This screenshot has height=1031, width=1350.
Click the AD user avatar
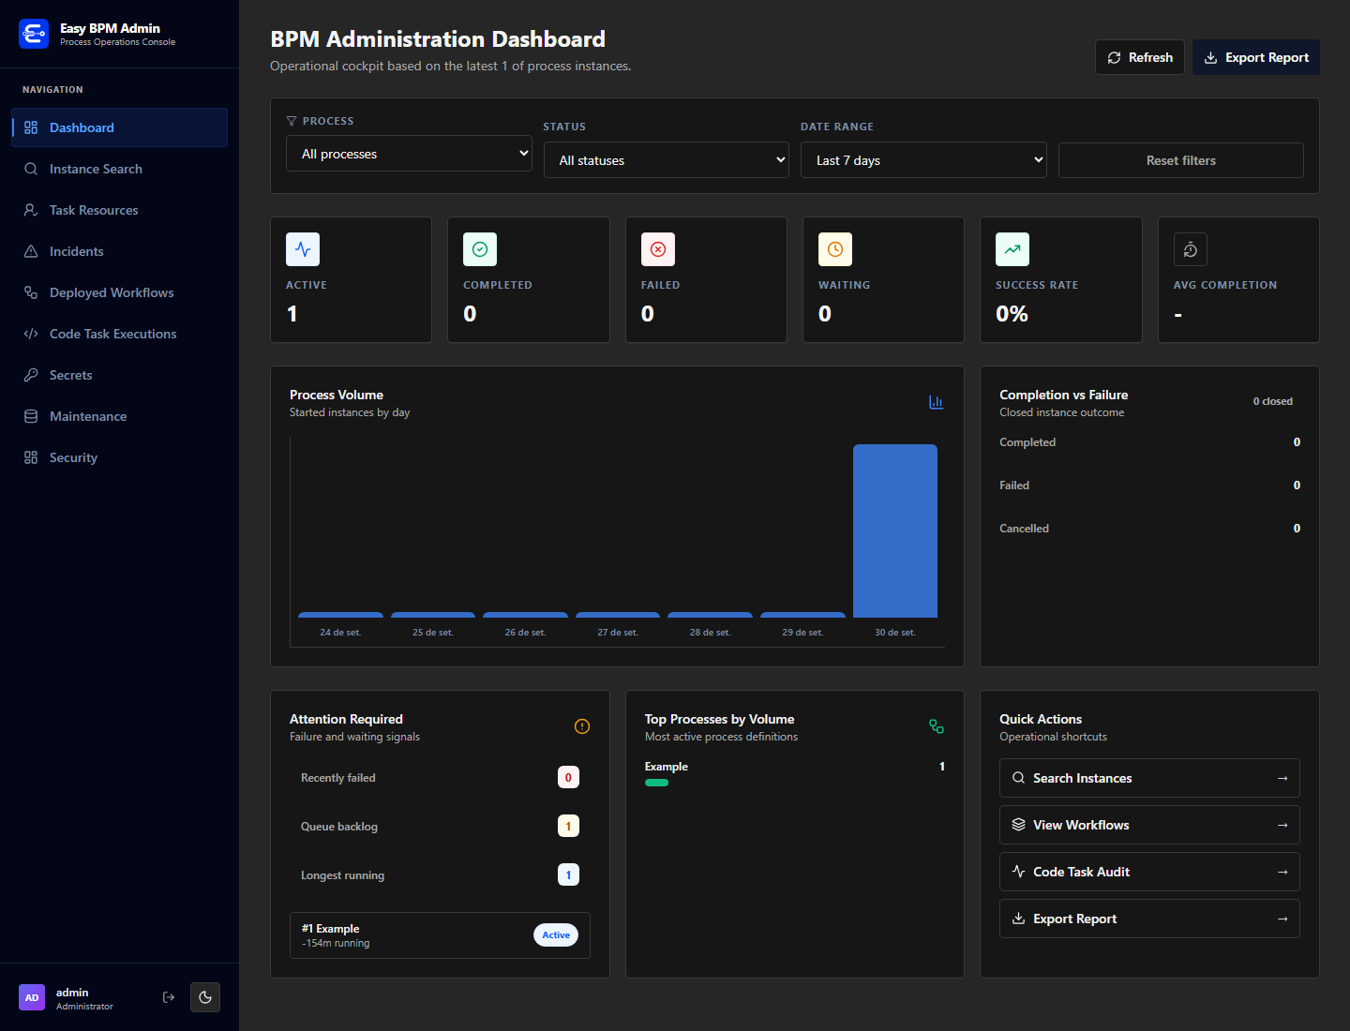coord(32,997)
